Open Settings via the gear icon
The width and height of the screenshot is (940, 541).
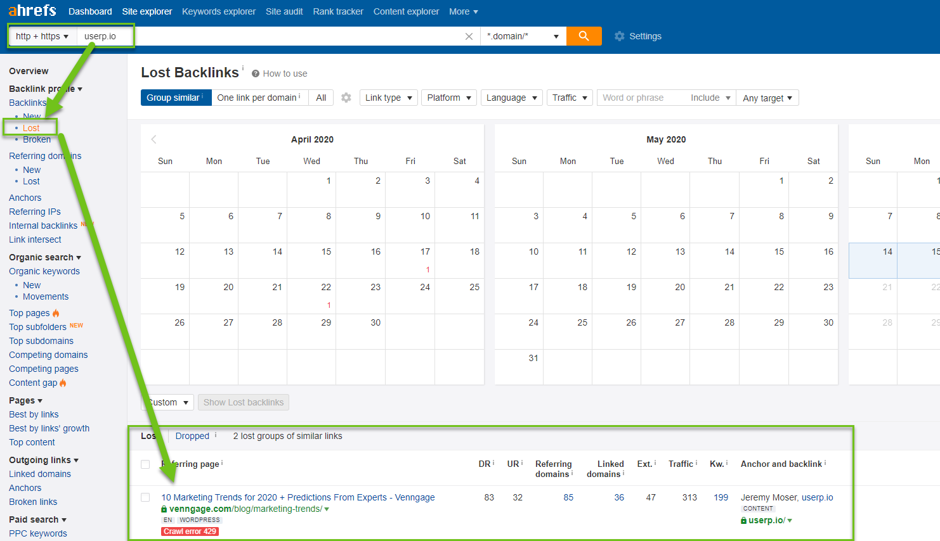point(620,36)
